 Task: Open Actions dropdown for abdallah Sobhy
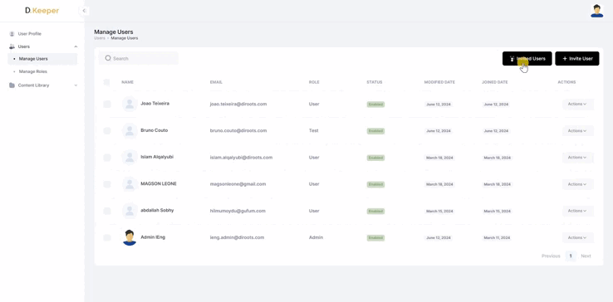tap(578, 211)
